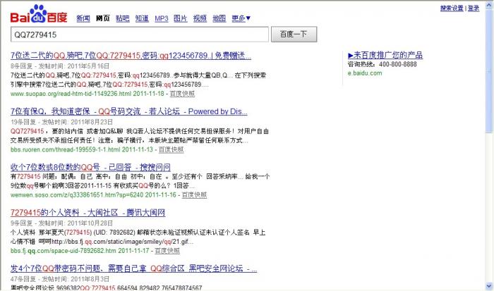The image size is (494, 291).
Task: Click the 登录 login link
Action: pyautogui.click(x=474, y=8)
